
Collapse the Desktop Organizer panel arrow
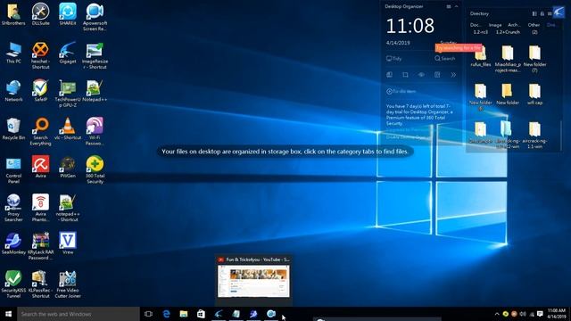[x=456, y=6]
